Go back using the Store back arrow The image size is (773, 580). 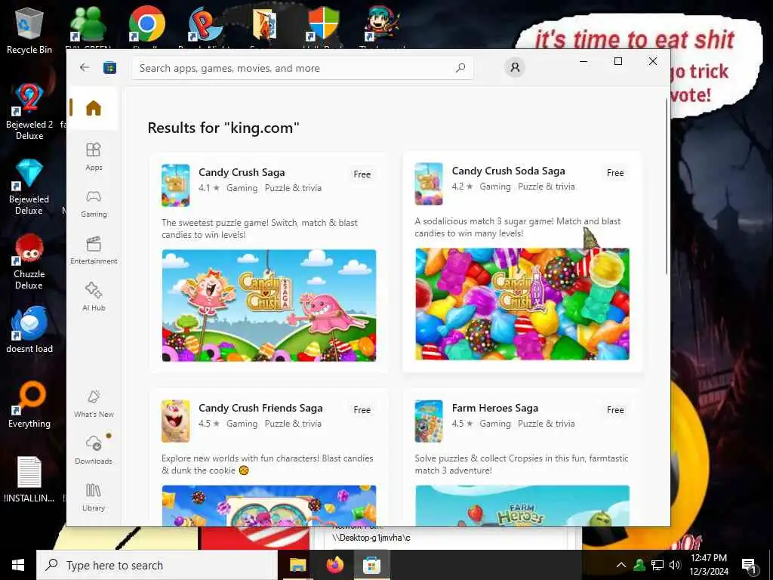(x=85, y=67)
